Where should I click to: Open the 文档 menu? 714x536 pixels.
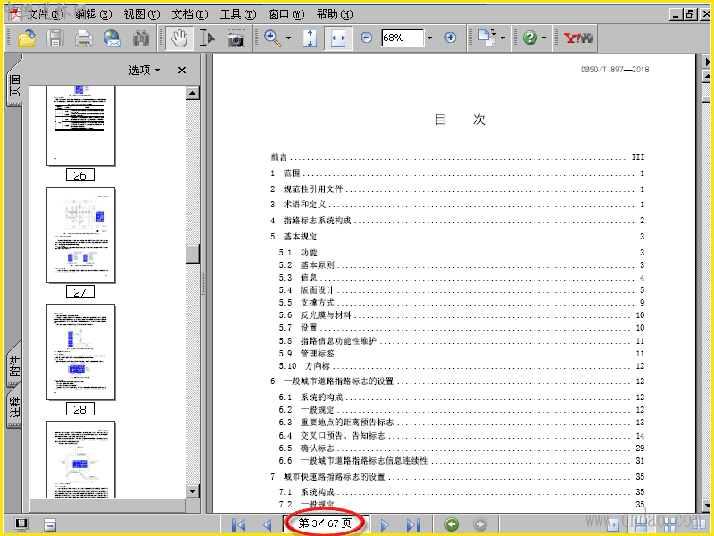(190, 14)
